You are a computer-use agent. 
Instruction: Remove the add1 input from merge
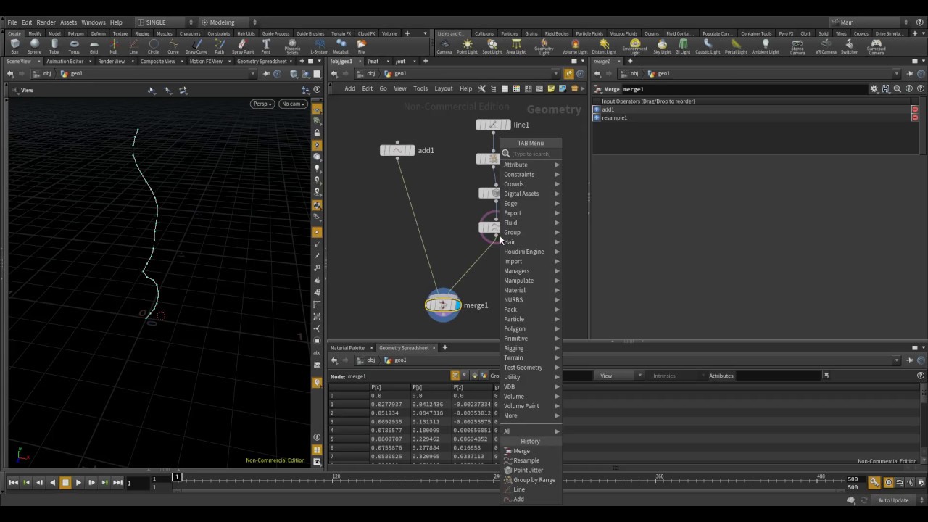tap(914, 109)
